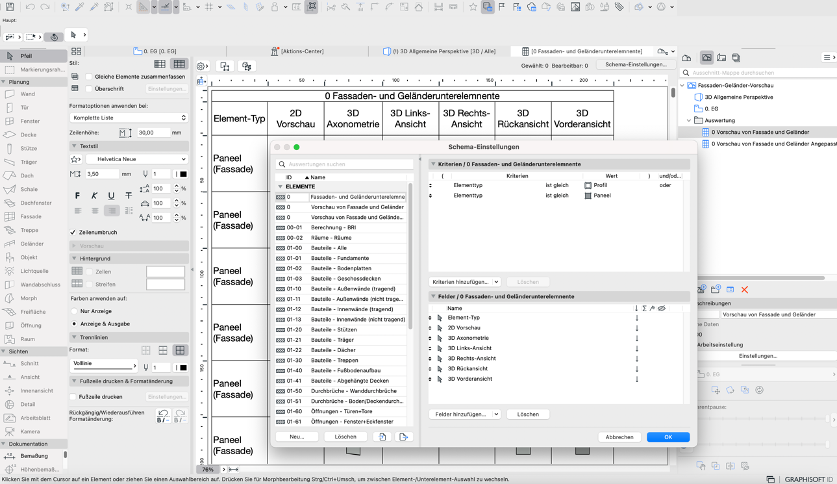
Task: Select the Decke tool
Action: click(x=33, y=135)
